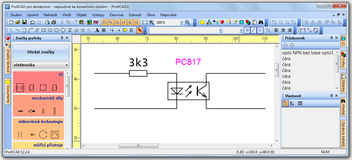Toggle underline text formatting
Image resolution: width=352 pixels, height=160 pixels.
click(x=260, y=30)
